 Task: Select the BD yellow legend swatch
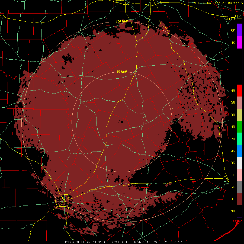[x=239, y=115]
